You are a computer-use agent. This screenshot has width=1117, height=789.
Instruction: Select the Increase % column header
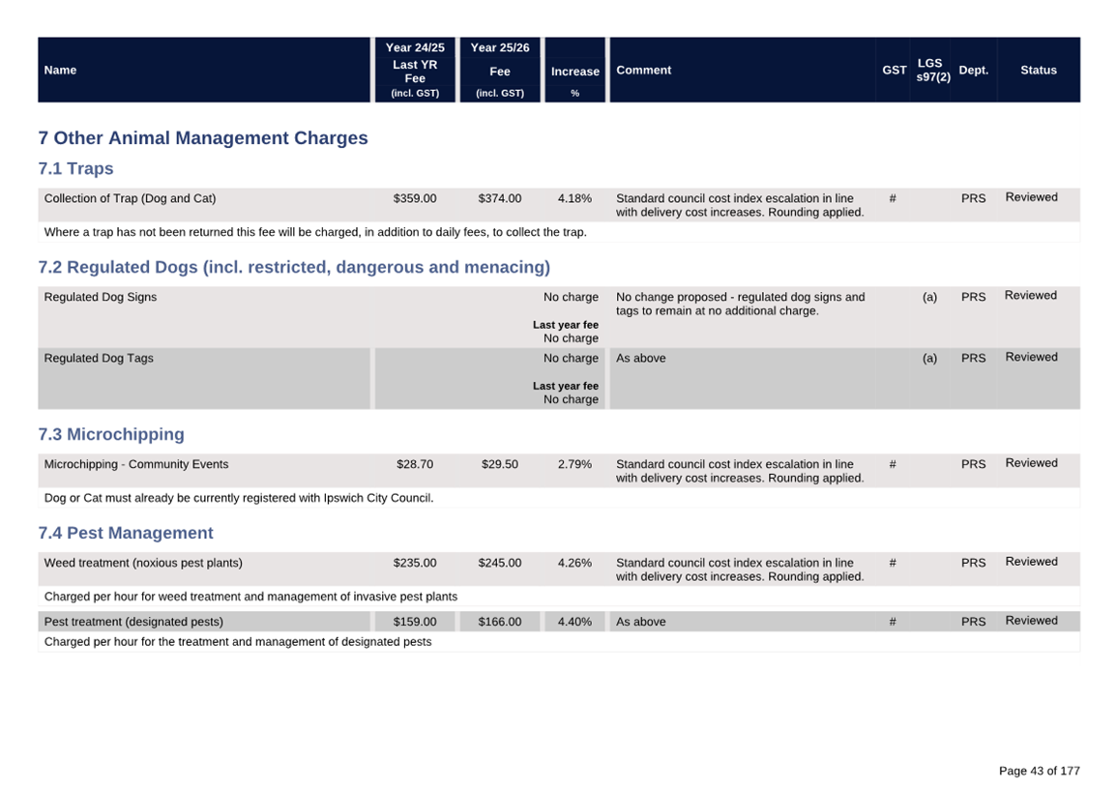pos(574,72)
